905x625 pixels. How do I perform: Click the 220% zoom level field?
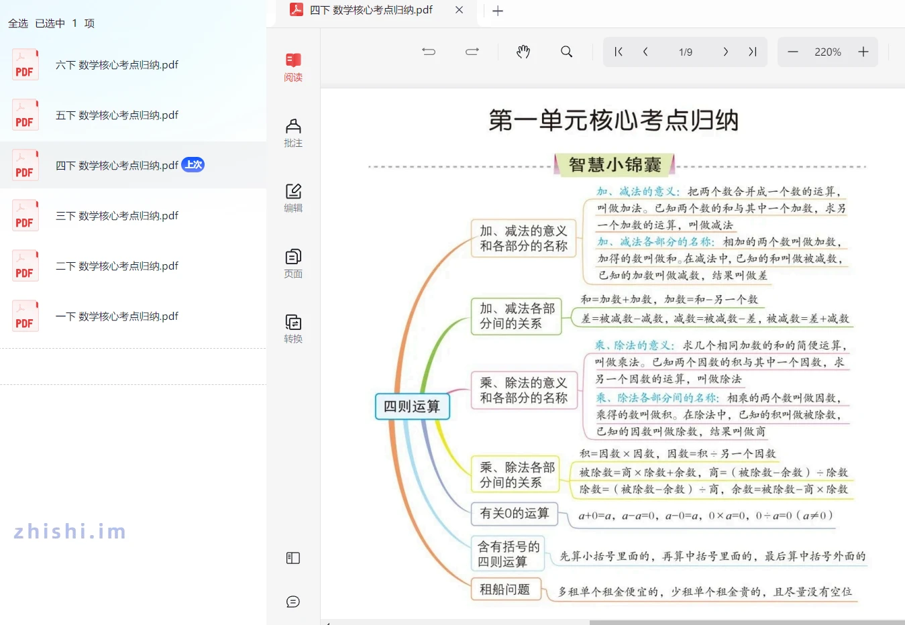828,52
